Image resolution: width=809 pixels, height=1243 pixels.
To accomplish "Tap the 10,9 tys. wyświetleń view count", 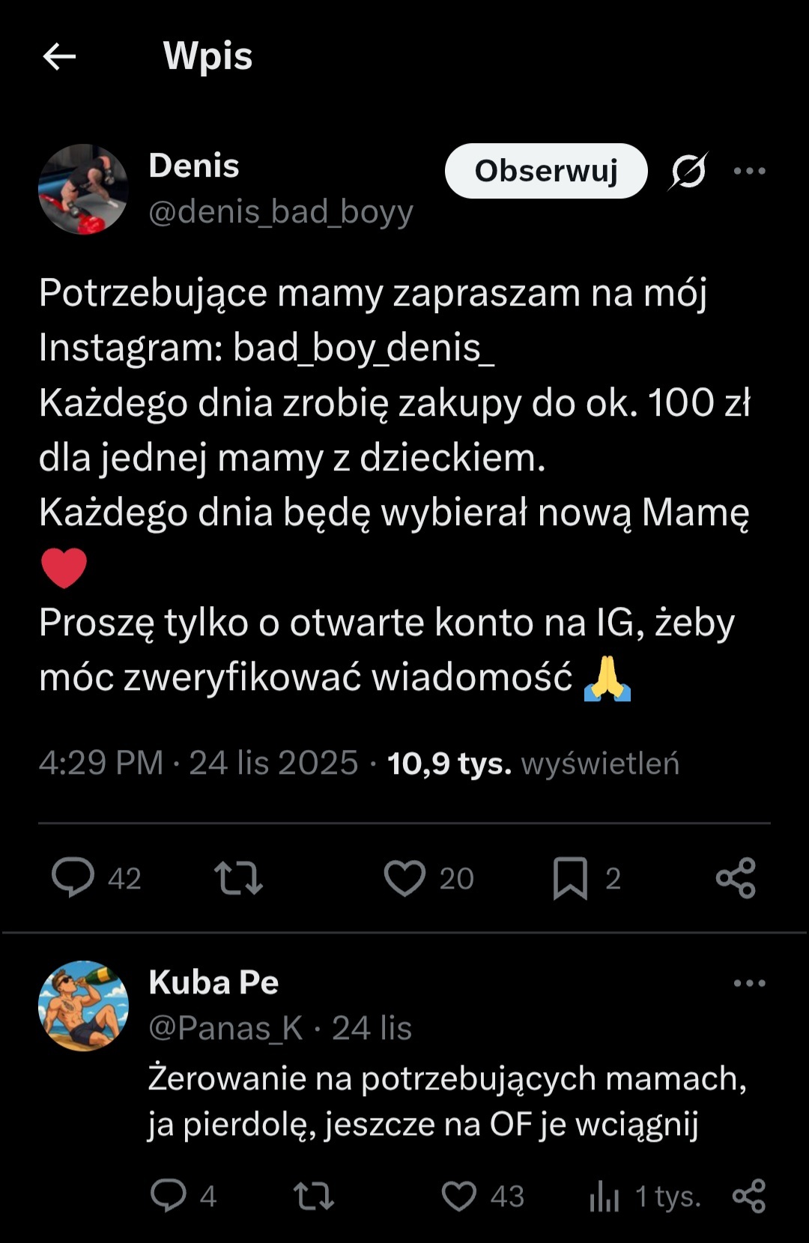I will 533,763.
